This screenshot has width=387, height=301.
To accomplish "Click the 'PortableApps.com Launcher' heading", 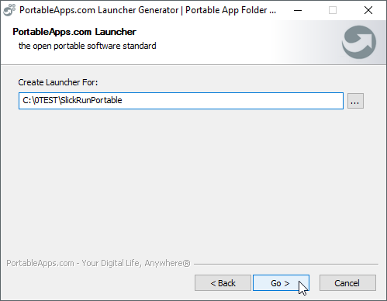I will [x=74, y=32].
